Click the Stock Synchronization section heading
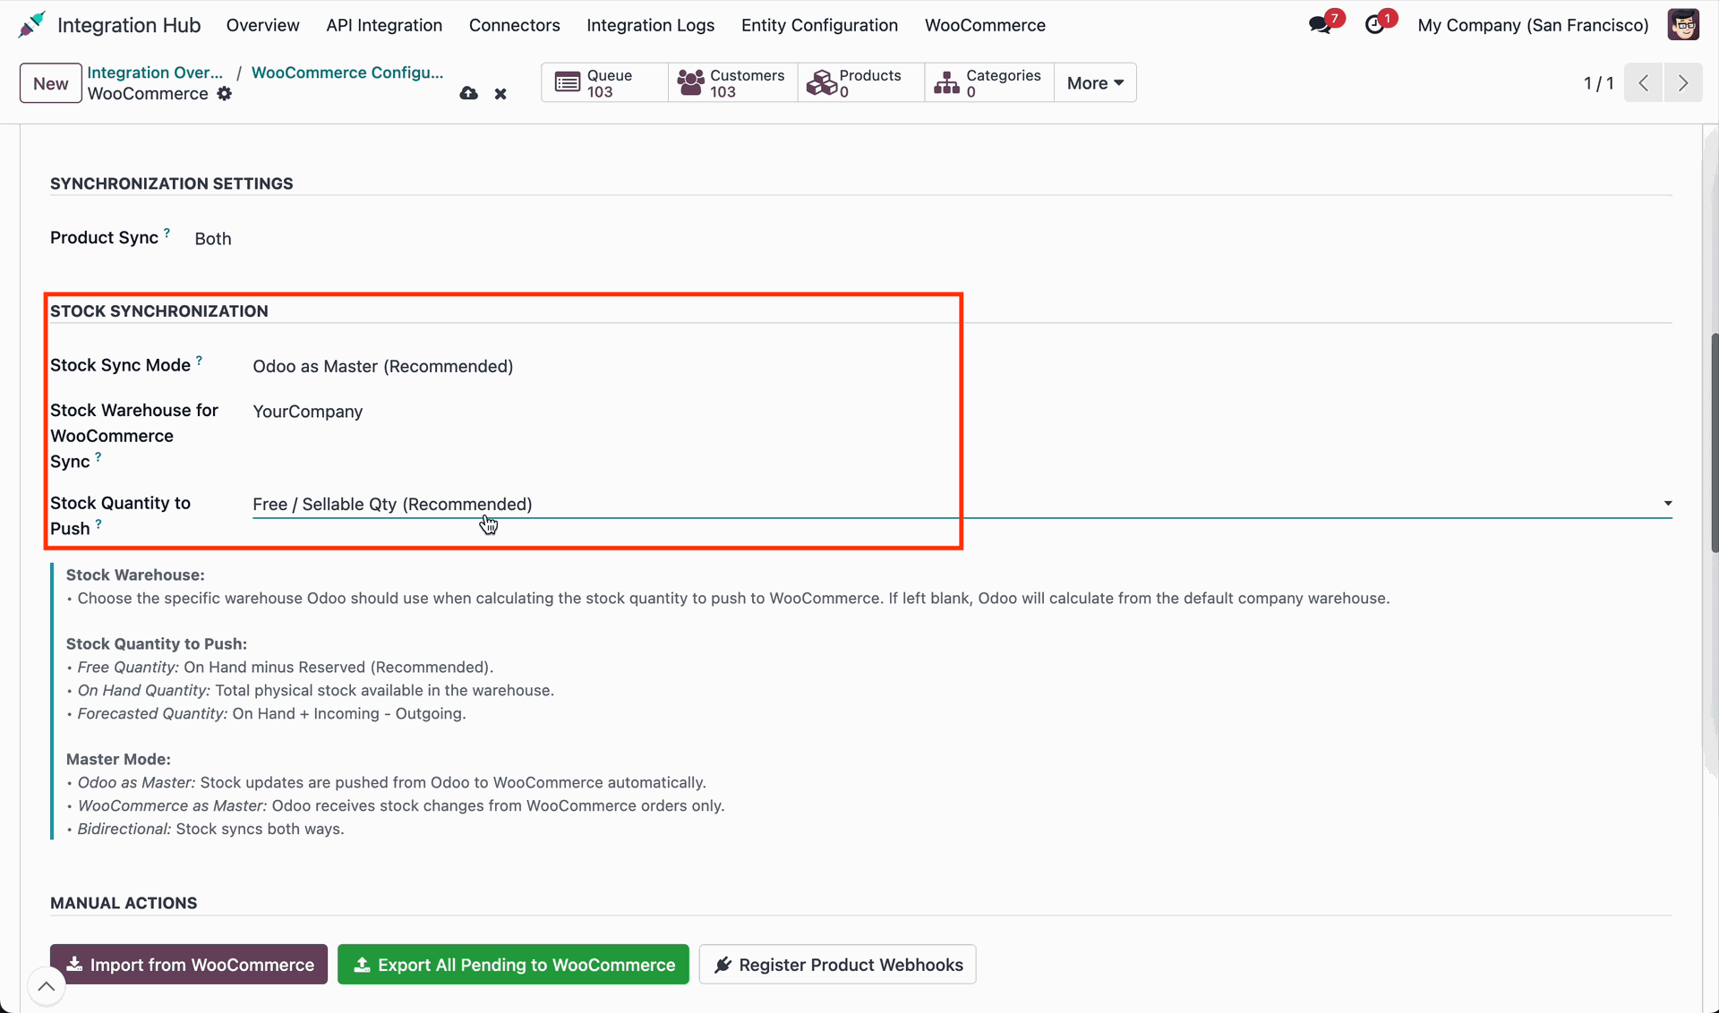The height and width of the screenshot is (1013, 1719). click(159, 311)
